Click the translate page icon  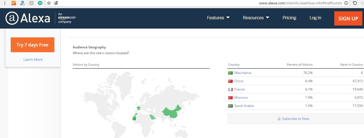point(56,3)
